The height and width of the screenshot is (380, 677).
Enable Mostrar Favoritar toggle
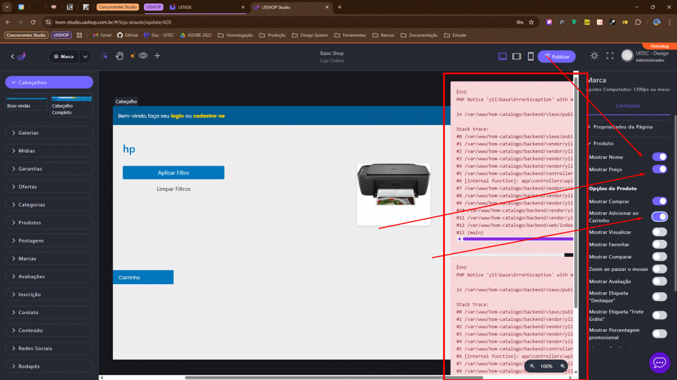[659, 244]
